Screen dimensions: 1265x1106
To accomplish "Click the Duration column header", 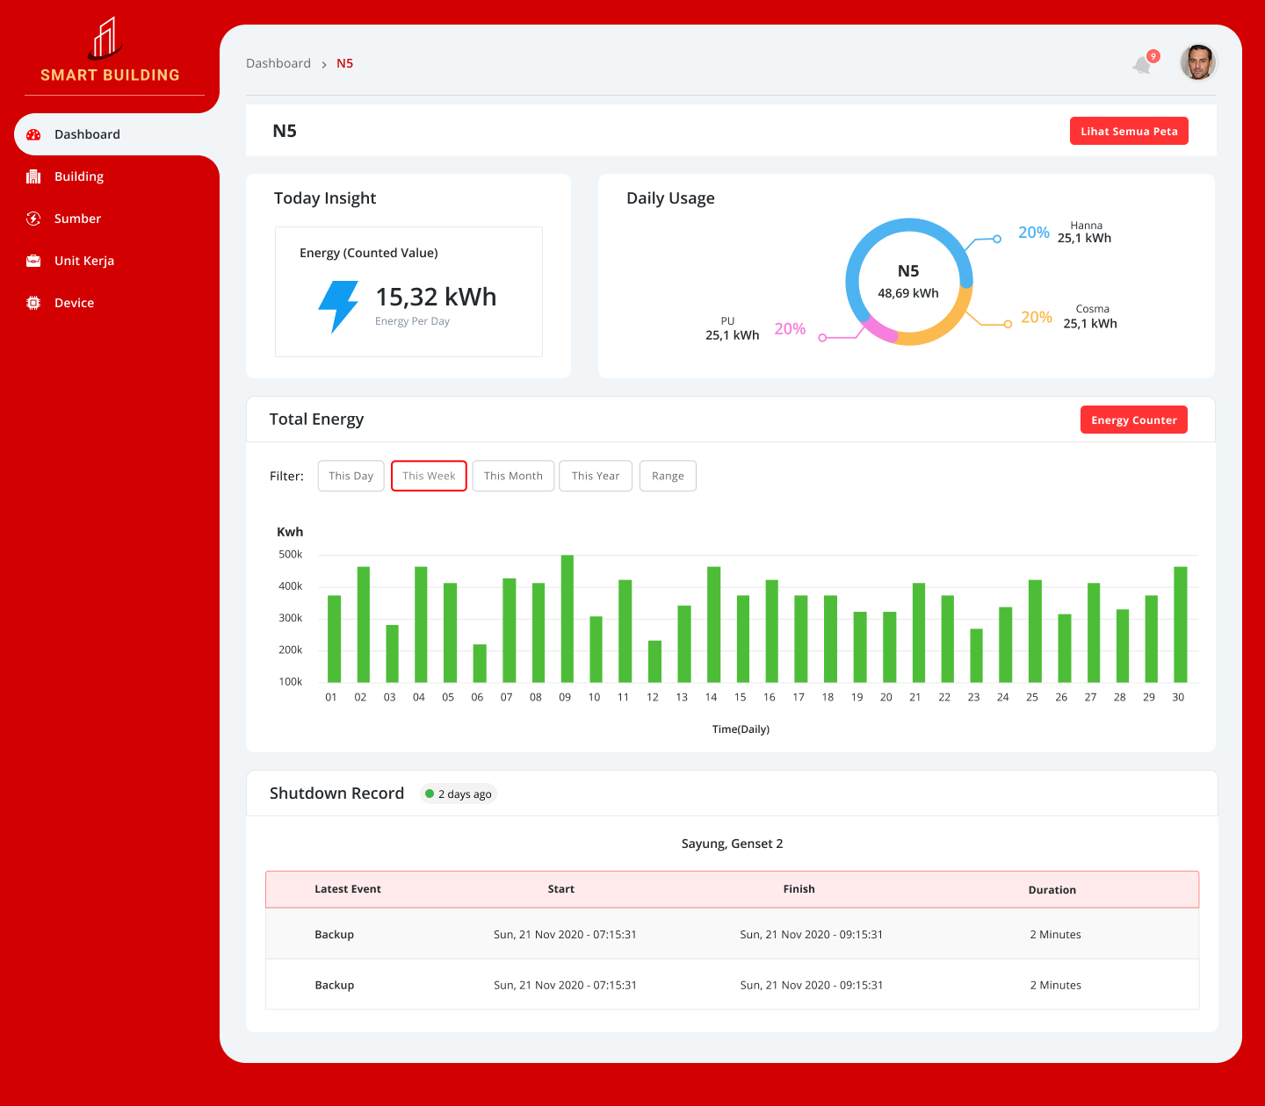I will pos(1052,889).
